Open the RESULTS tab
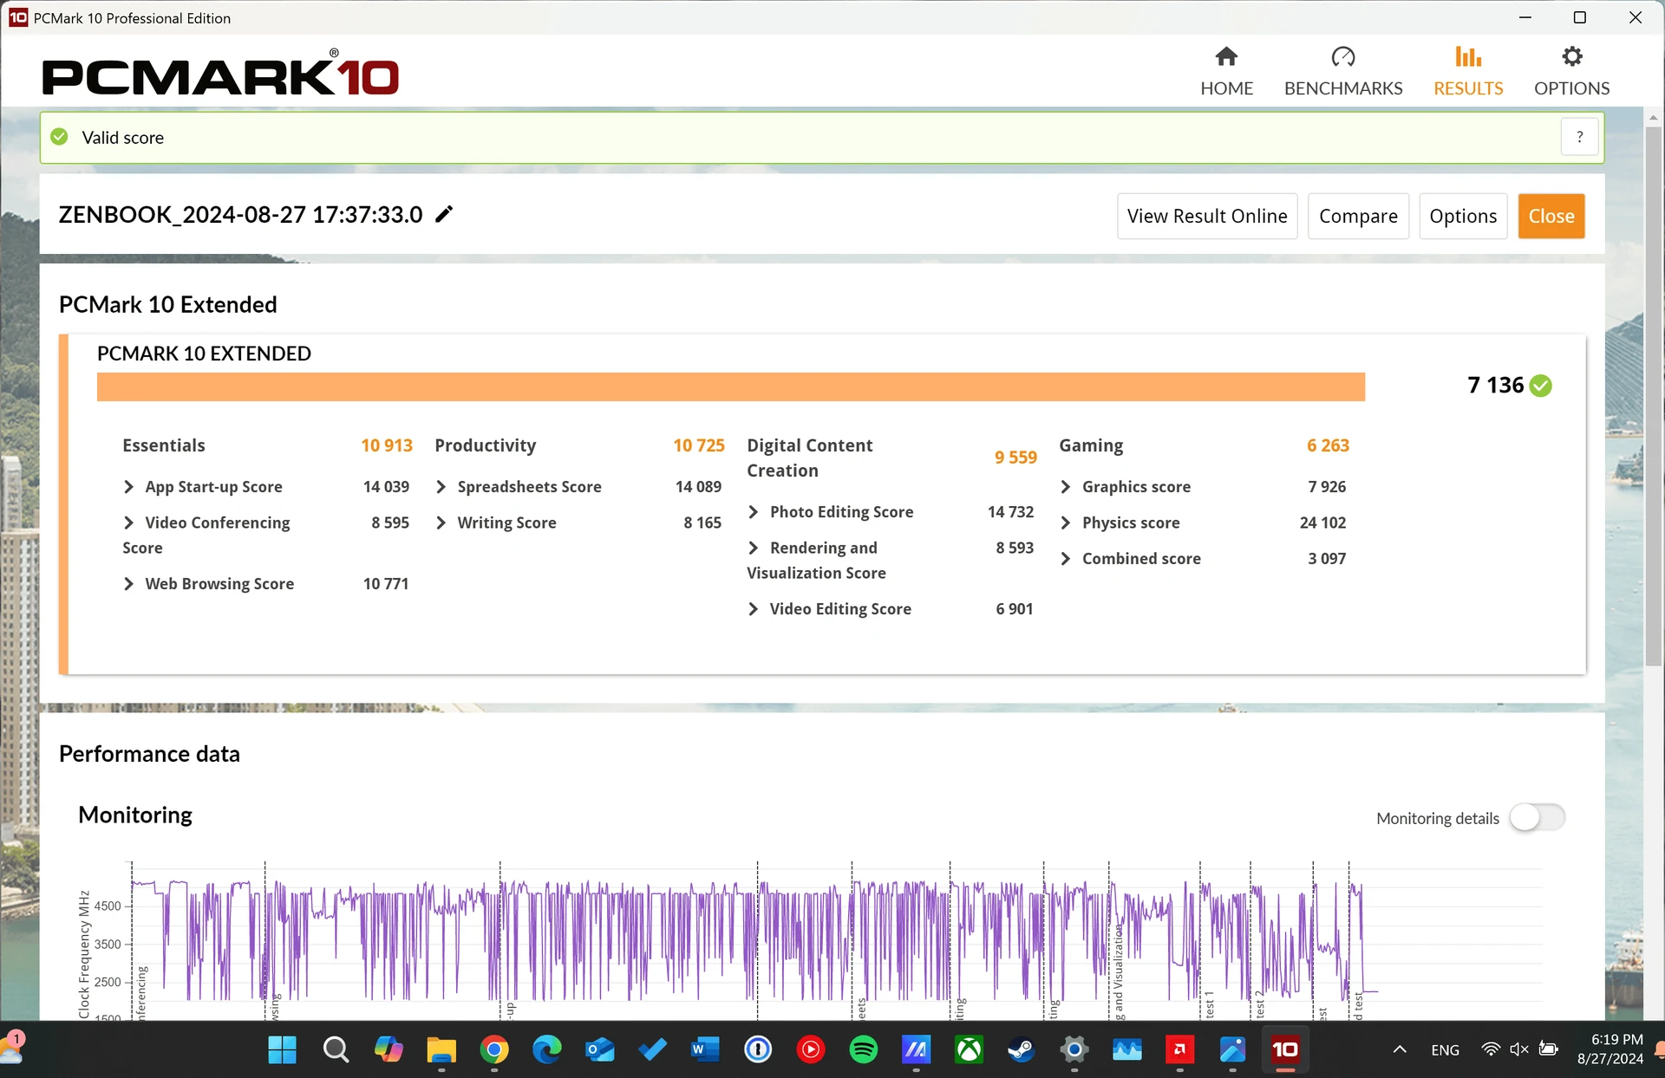1665x1078 pixels. [1468, 71]
